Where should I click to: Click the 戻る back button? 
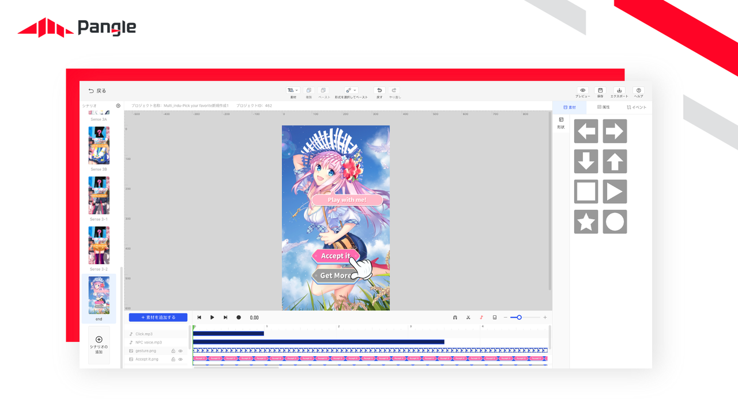click(x=97, y=91)
